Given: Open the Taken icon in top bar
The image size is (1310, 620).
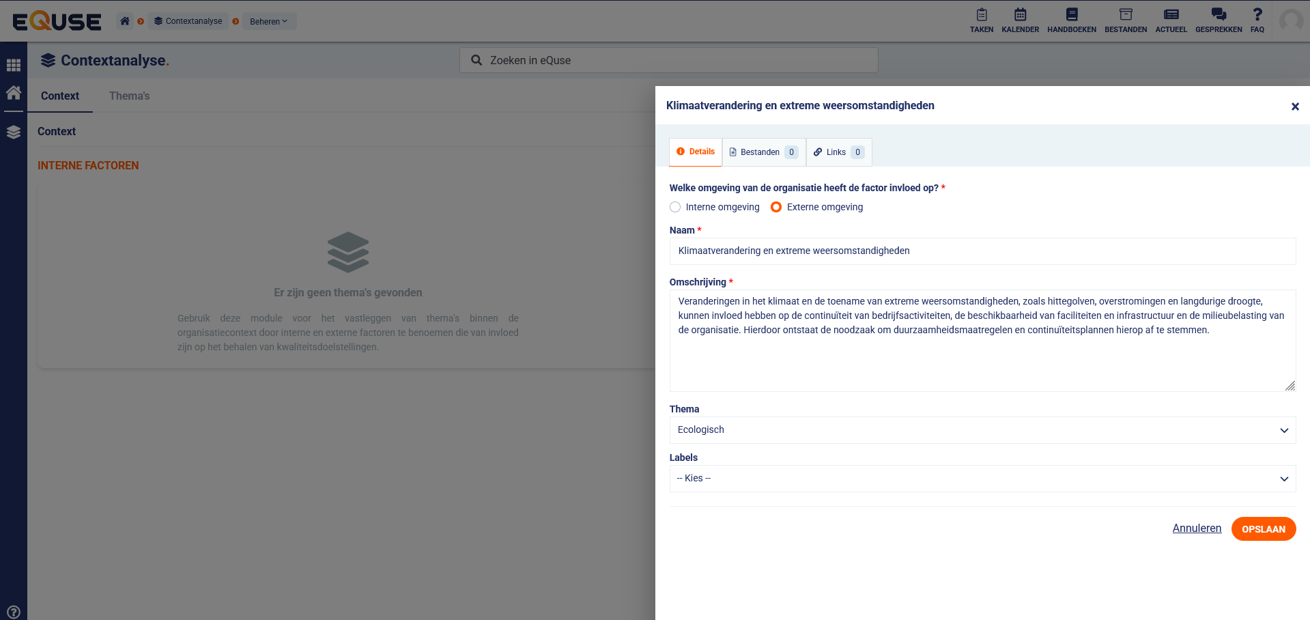Looking at the screenshot, I should (981, 20).
